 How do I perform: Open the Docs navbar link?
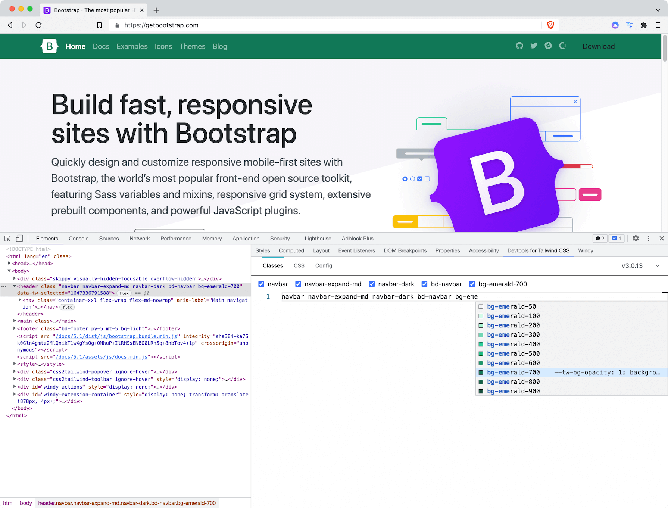(x=101, y=46)
